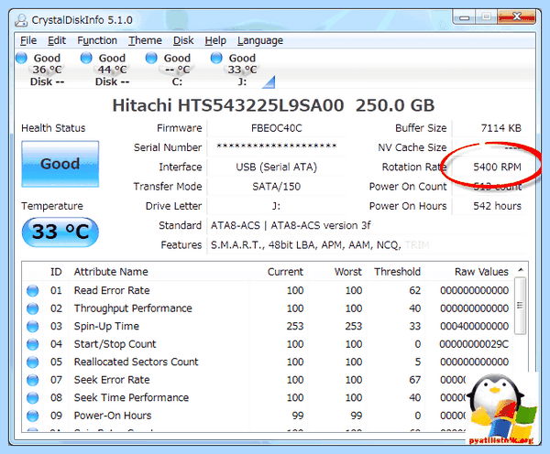Viewport: 550px width, 454px height.
Task: Click the status icon for Throughput Performance
Action: 33,308
